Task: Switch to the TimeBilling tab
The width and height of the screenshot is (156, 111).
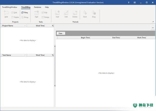Action: coord(26,7)
